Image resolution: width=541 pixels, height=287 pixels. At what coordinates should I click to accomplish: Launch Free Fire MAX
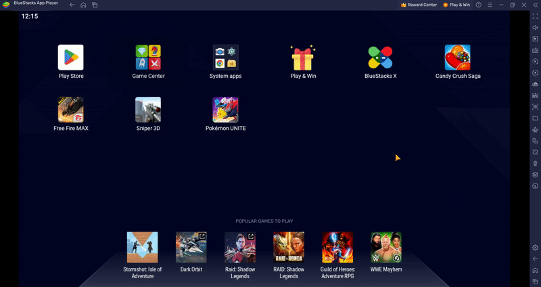coord(71,110)
